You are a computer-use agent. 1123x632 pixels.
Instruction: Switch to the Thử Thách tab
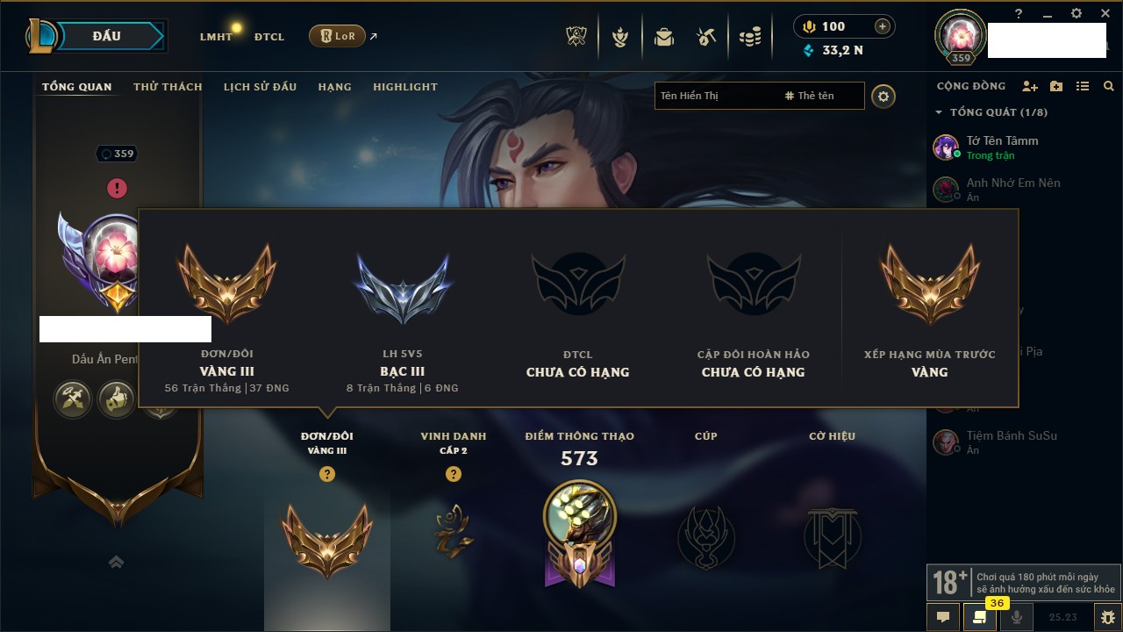tap(168, 87)
